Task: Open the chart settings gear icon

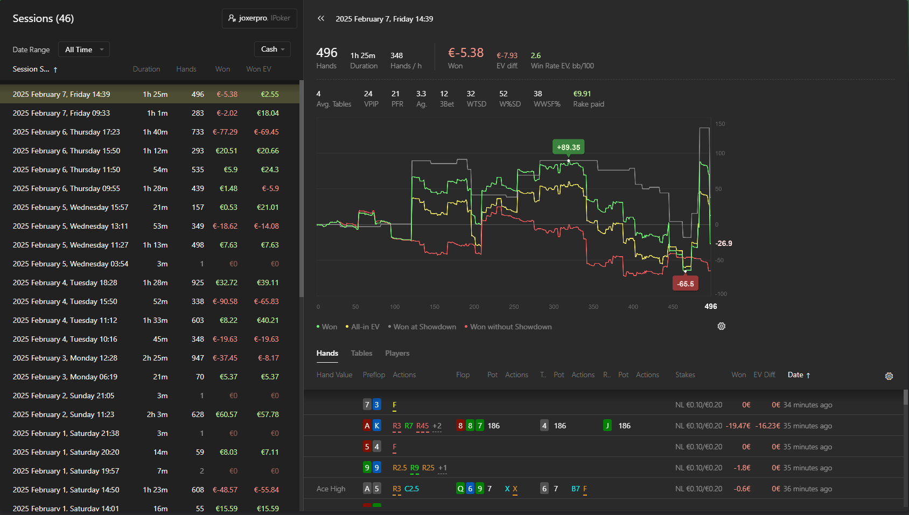Action: pyautogui.click(x=722, y=326)
